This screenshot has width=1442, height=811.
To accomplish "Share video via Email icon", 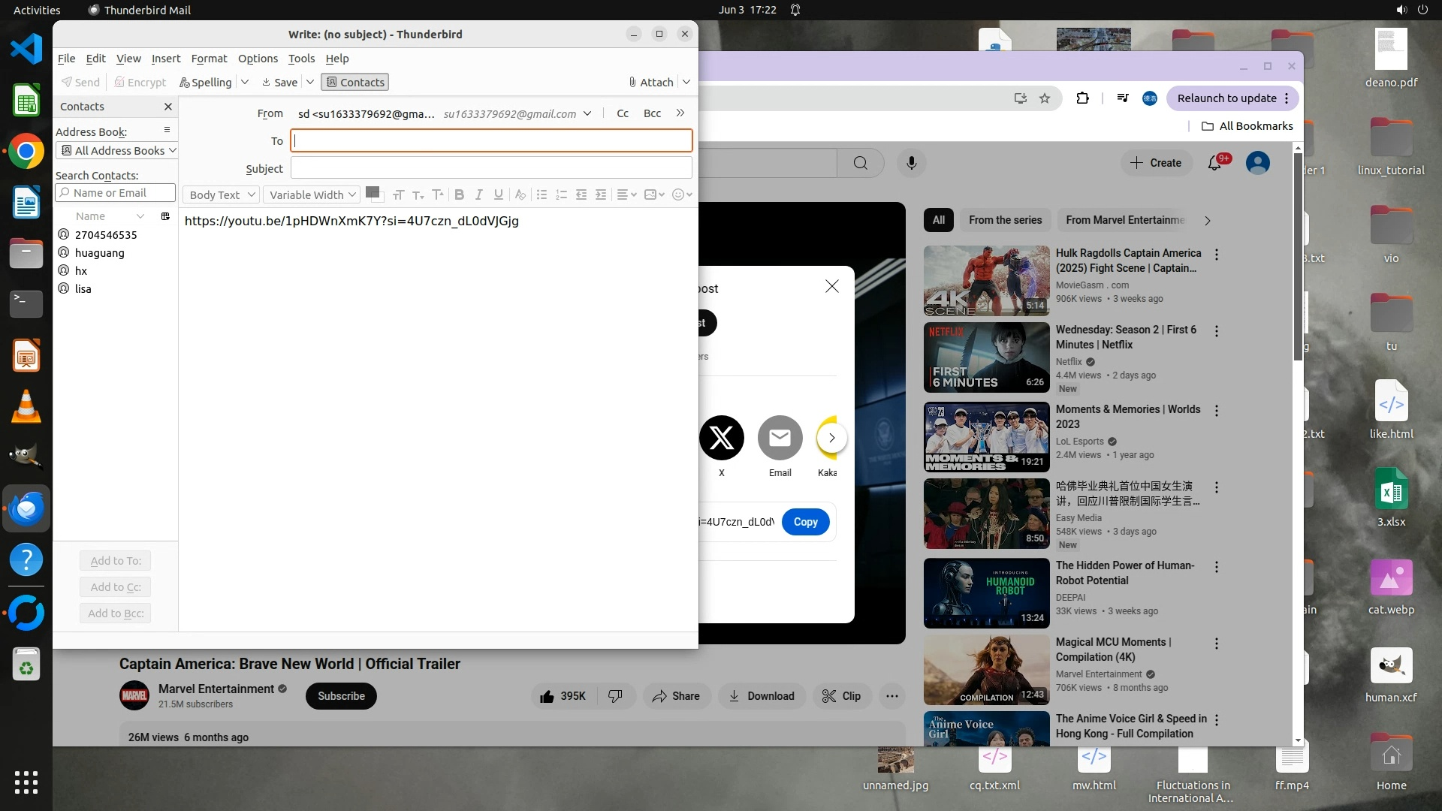I will coord(780,438).
